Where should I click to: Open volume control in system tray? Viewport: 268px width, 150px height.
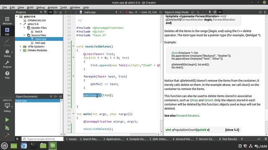256,146
